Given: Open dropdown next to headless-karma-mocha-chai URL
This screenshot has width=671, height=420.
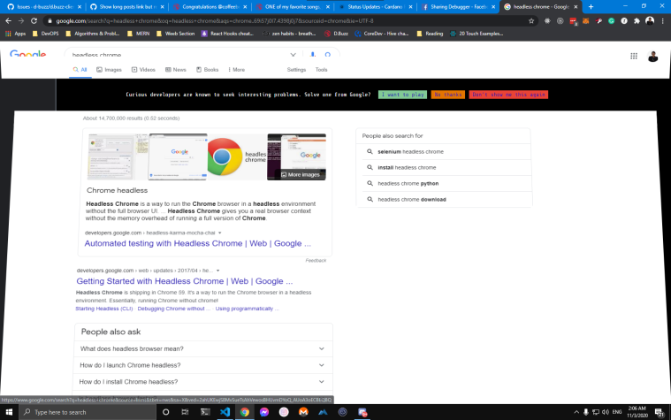Looking at the screenshot, I should pyautogui.click(x=220, y=233).
